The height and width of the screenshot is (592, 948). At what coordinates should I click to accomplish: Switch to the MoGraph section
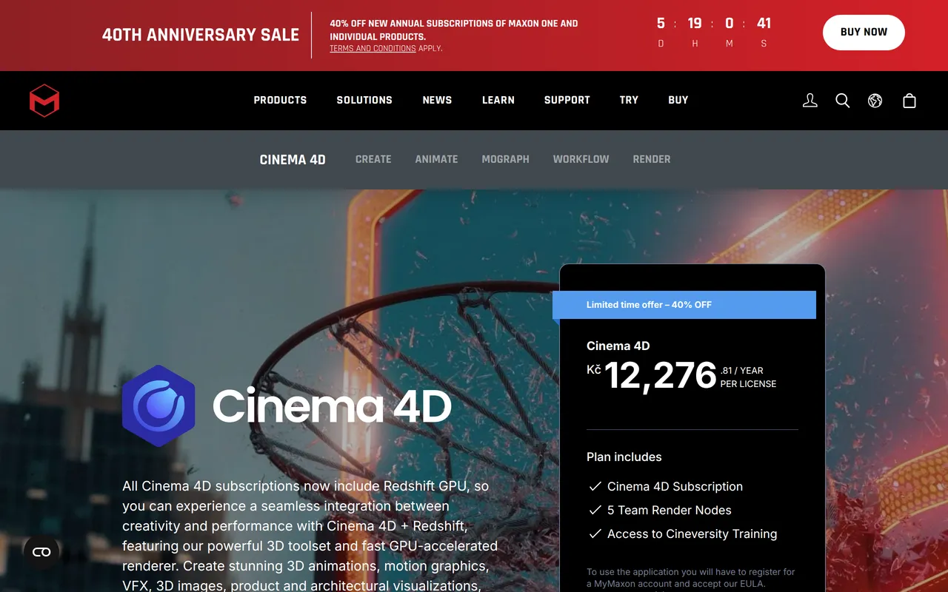tap(505, 159)
